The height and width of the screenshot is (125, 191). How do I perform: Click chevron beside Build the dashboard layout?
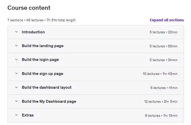16,87
